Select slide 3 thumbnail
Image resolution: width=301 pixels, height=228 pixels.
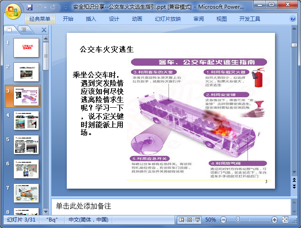26,96
